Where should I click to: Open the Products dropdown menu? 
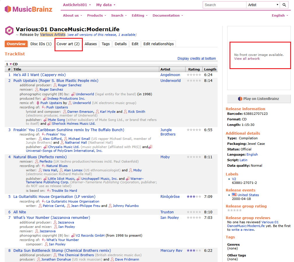pos(97,15)
